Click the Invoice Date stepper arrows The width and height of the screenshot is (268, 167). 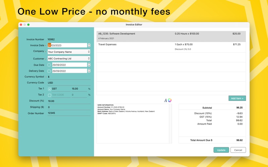89,45
